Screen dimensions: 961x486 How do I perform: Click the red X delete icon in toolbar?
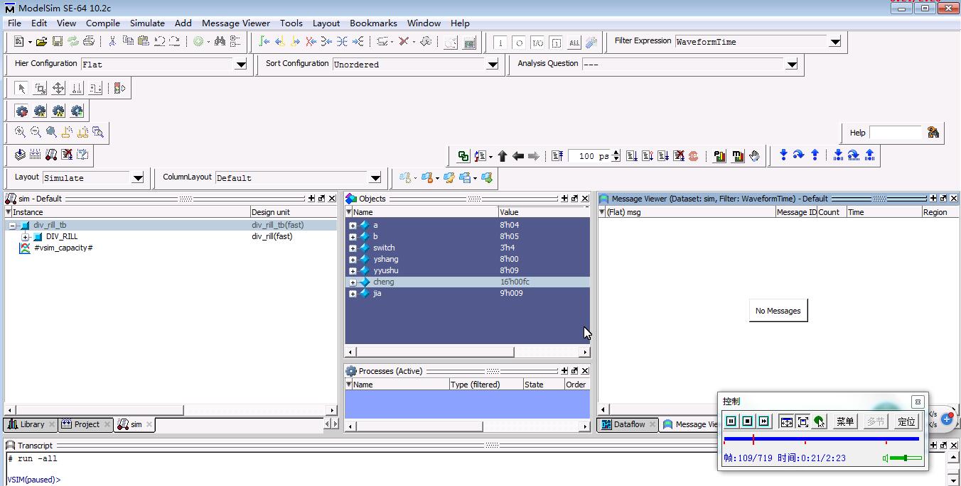click(404, 42)
